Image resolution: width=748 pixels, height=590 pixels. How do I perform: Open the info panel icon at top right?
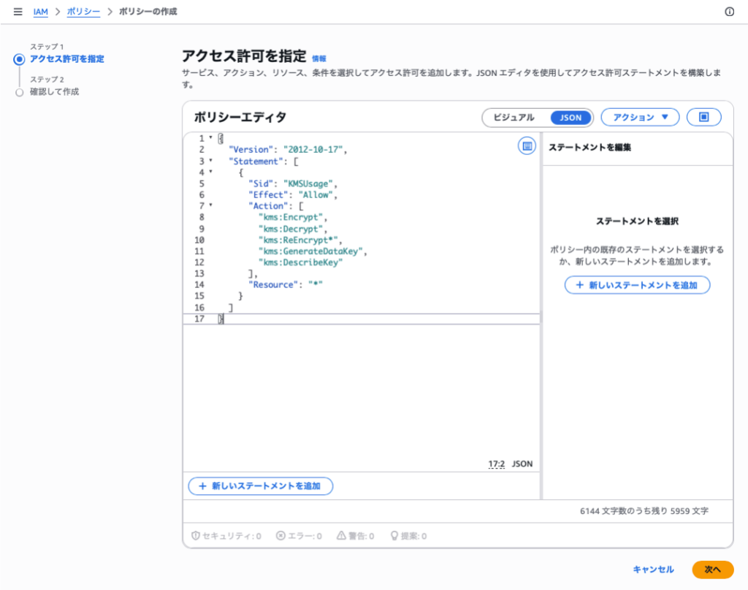point(730,12)
